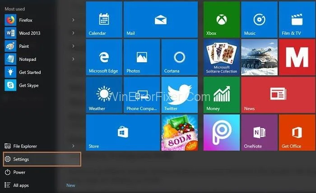
Task: Open the Photos tile
Action: (142, 57)
